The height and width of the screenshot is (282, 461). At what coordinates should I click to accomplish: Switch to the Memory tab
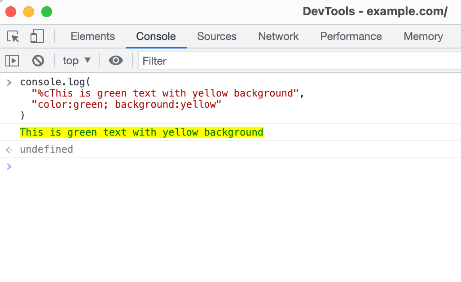(x=423, y=36)
